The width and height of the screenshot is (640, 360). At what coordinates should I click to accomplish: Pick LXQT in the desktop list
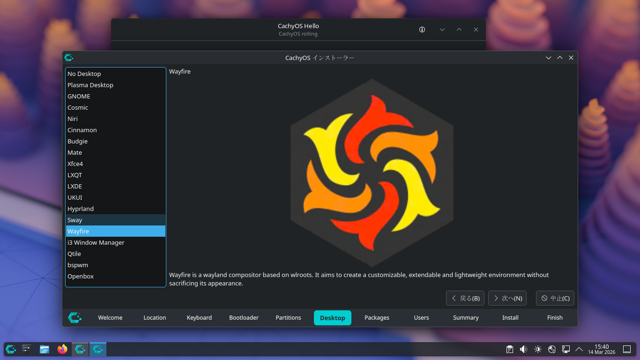116,175
